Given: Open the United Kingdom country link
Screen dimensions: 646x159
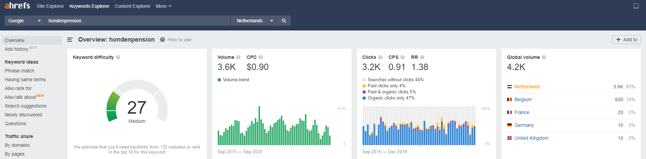Looking at the screenshot, I should pos(531,138).
